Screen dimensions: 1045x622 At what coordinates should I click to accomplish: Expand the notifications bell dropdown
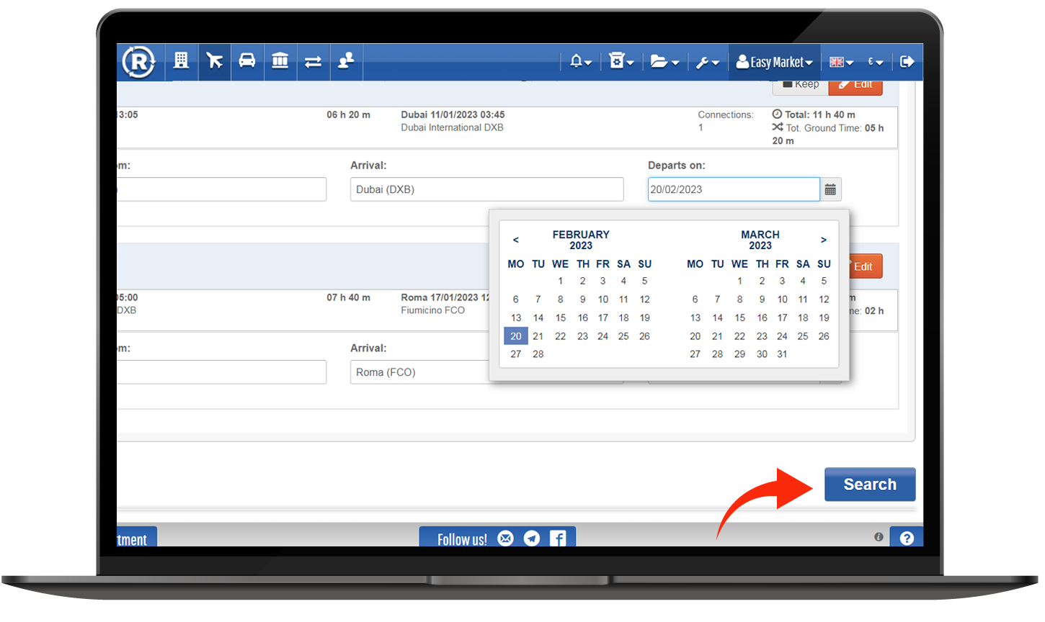point(580,62)
